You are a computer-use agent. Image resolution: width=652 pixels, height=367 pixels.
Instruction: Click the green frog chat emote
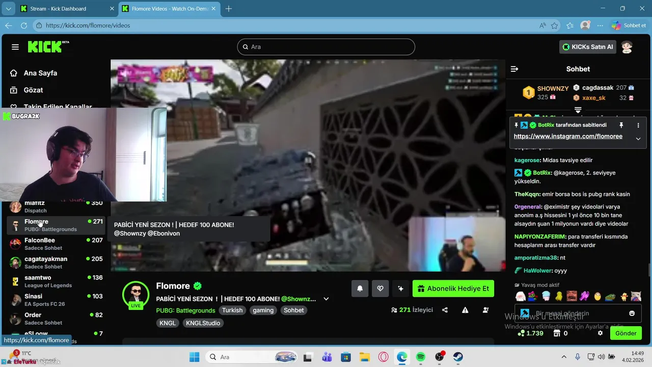[610, 296]
